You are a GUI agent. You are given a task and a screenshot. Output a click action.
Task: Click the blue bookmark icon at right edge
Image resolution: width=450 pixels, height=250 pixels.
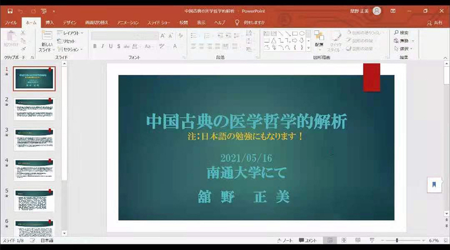(434, 185)
